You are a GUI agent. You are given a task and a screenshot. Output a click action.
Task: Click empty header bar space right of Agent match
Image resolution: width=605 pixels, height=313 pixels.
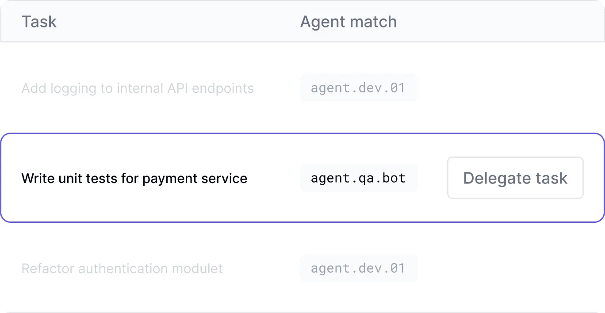[x=500, y=22]
